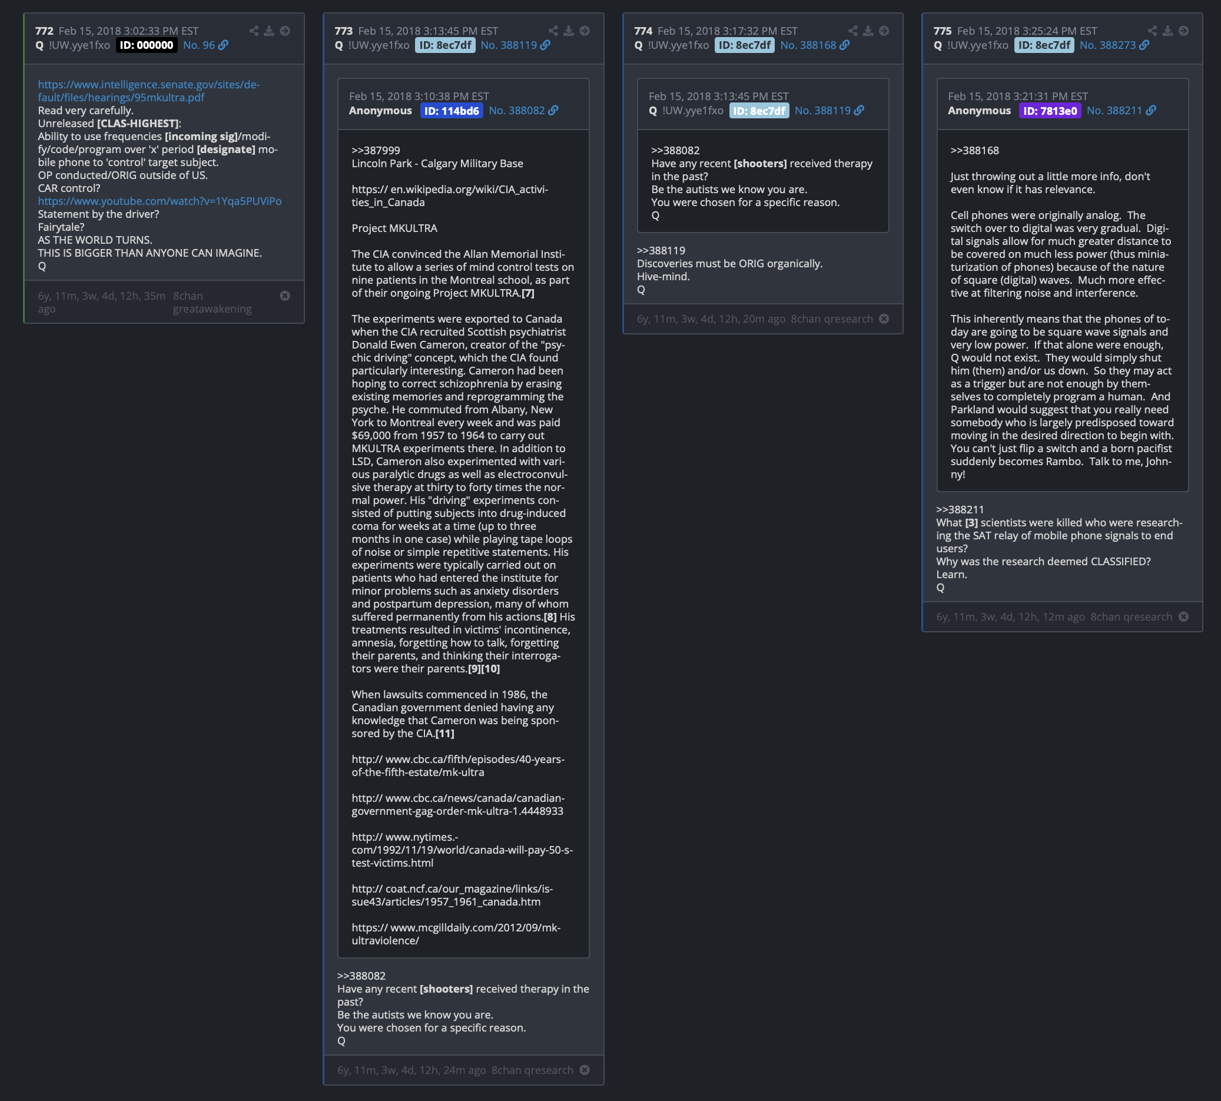Click wikipedia CIA_activities_in_Canada URL text

click(x=450, y=196)
